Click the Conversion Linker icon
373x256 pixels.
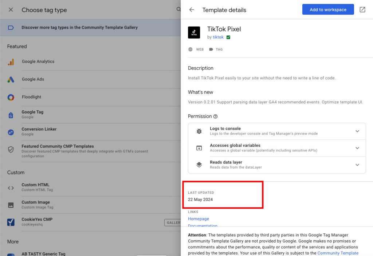tap(11, 132)
